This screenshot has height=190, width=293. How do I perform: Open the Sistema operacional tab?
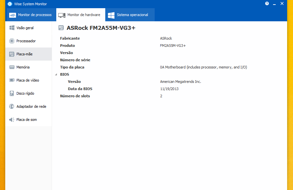click(x=130, y=15)
